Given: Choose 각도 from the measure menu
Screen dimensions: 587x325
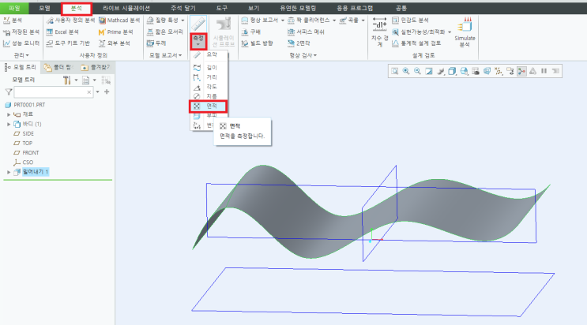Looking at the screenshot, I should (x=209, y=87).
